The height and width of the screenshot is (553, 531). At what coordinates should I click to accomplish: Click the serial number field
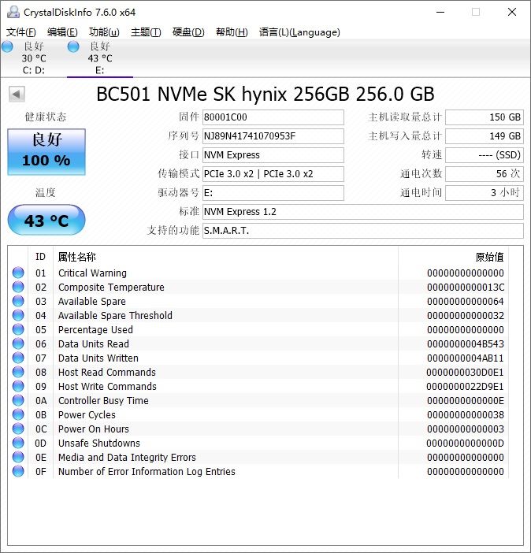coord(273,136)
